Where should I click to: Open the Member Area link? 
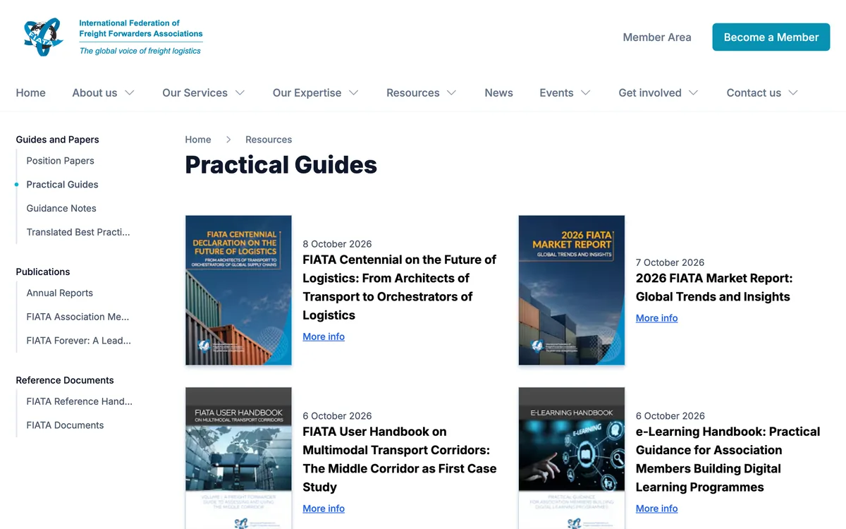point(657,37)
